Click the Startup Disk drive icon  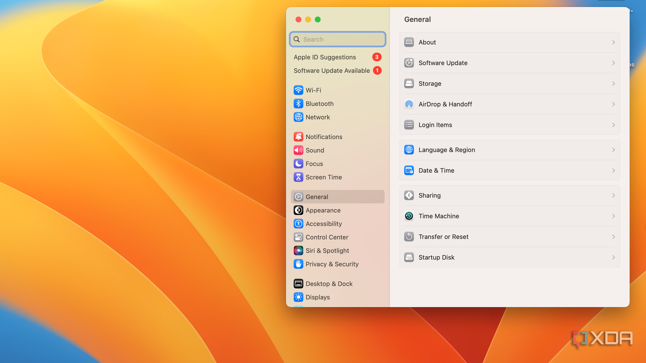(x=409, y=257)
